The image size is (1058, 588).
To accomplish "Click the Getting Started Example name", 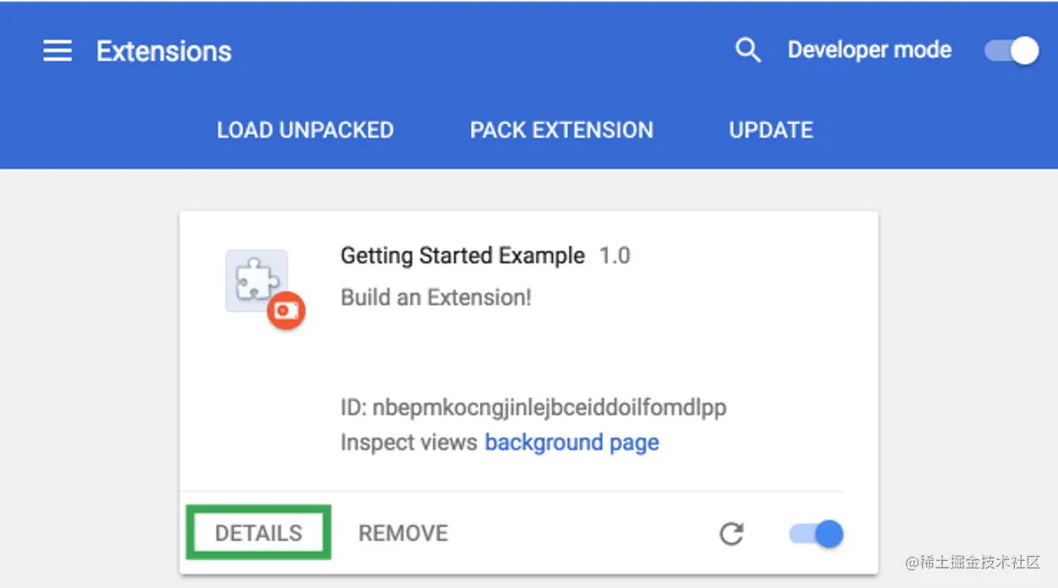I will 462,256.
